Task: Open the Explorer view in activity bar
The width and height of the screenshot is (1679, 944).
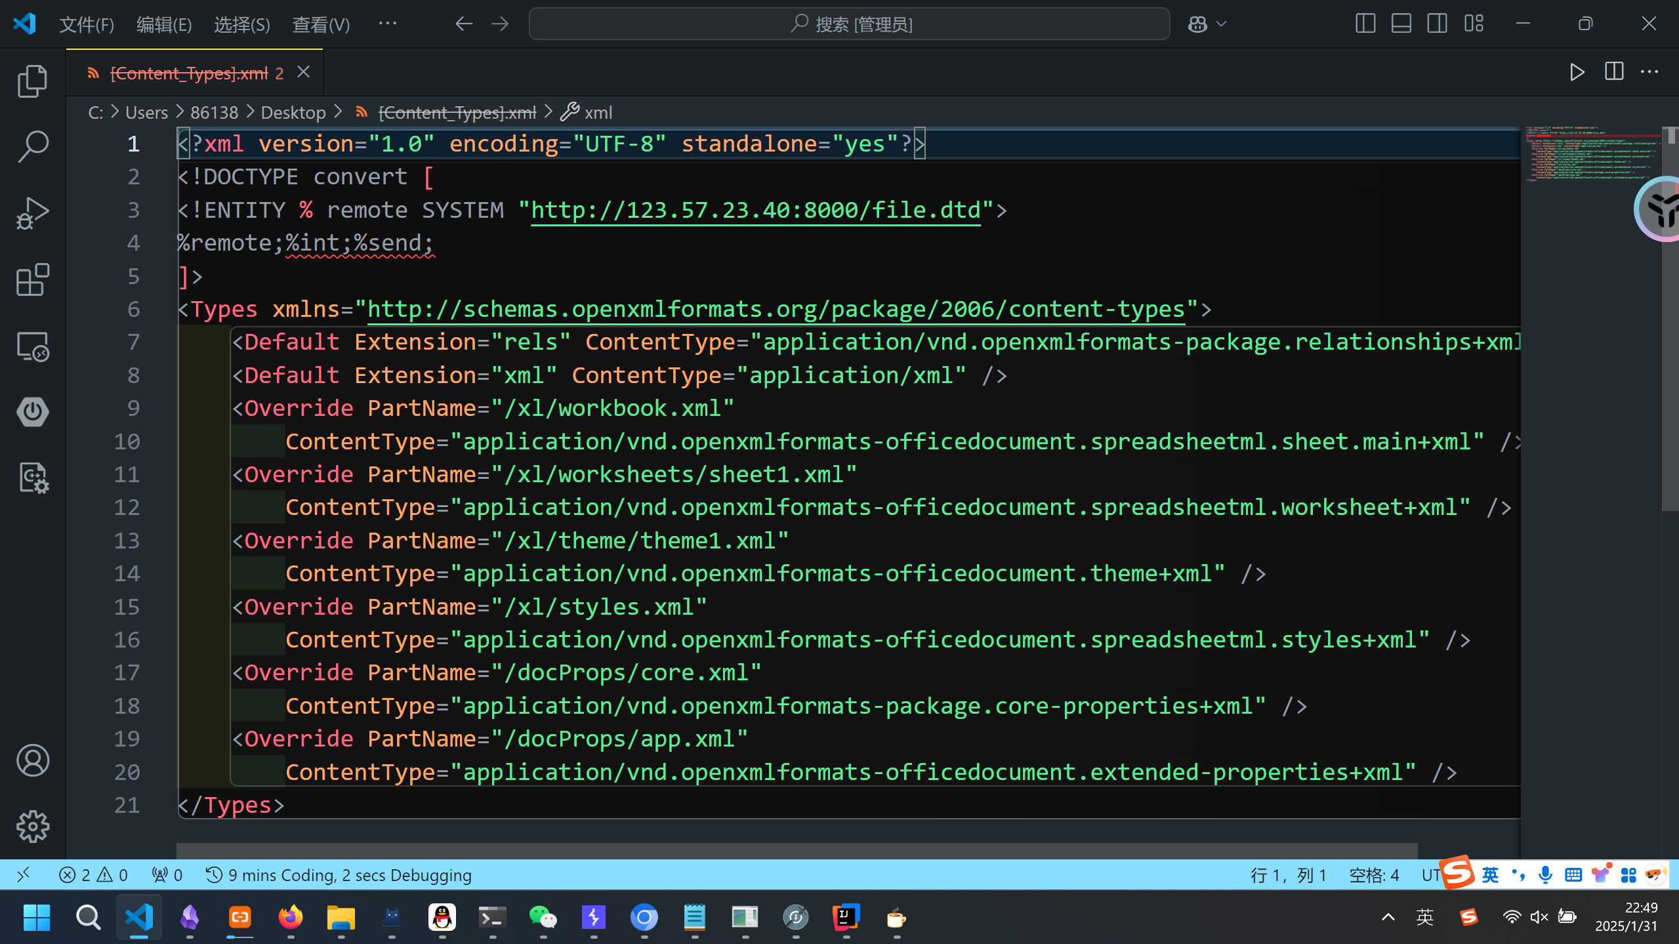Action: 32,81
